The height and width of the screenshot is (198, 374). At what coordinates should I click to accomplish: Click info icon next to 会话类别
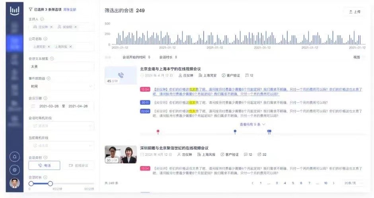click(45, 158)
